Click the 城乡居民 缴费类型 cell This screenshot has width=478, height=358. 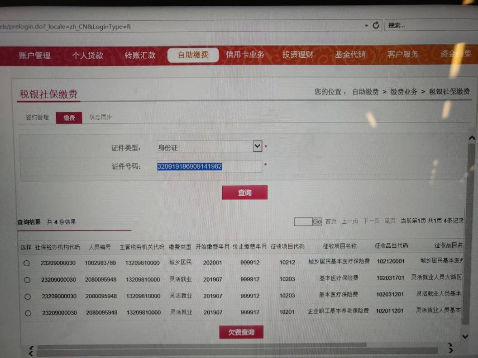(181, 262)
